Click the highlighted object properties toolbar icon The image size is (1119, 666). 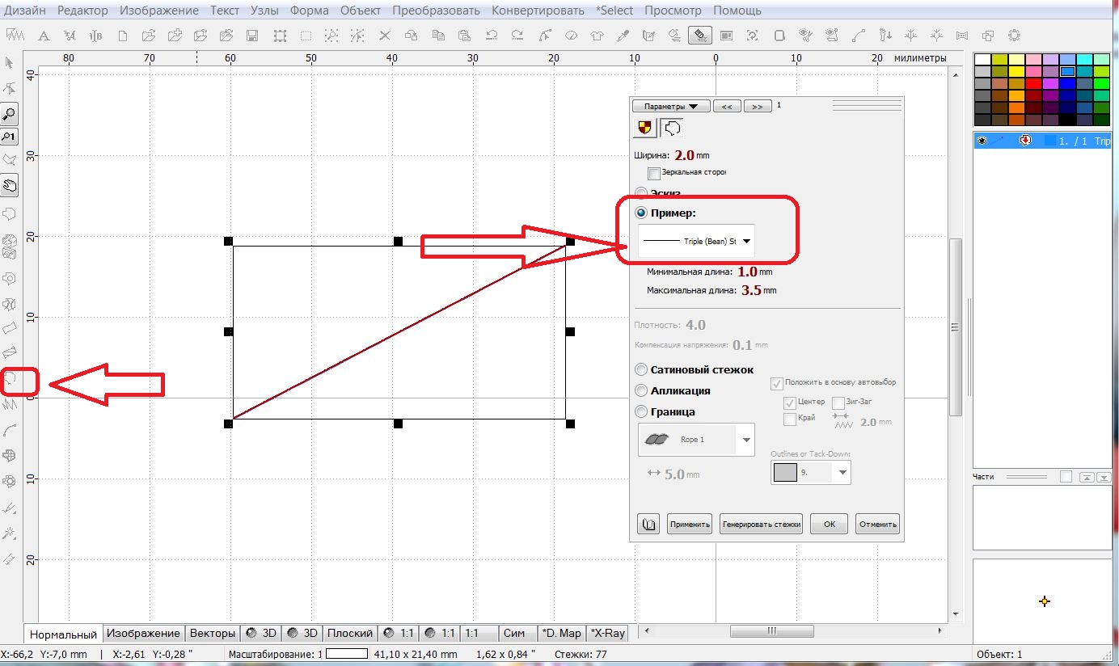(700, 36)
